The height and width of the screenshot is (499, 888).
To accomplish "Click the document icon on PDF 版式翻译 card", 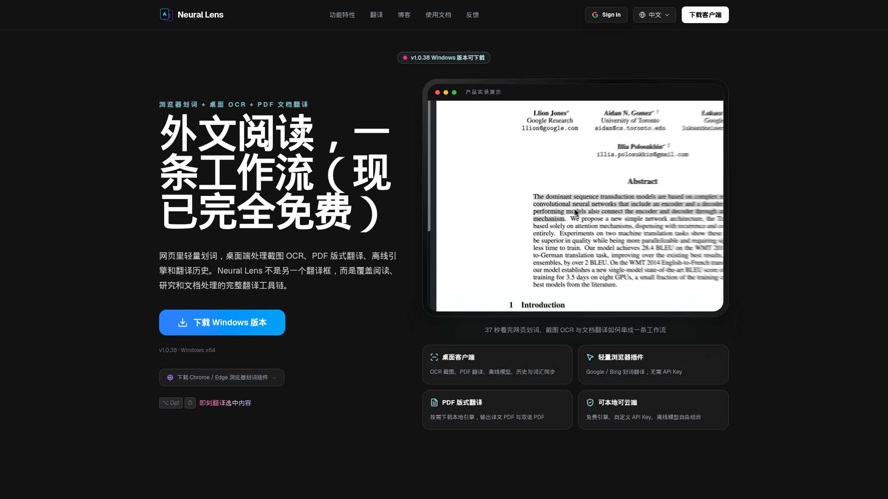I will 434,402.
